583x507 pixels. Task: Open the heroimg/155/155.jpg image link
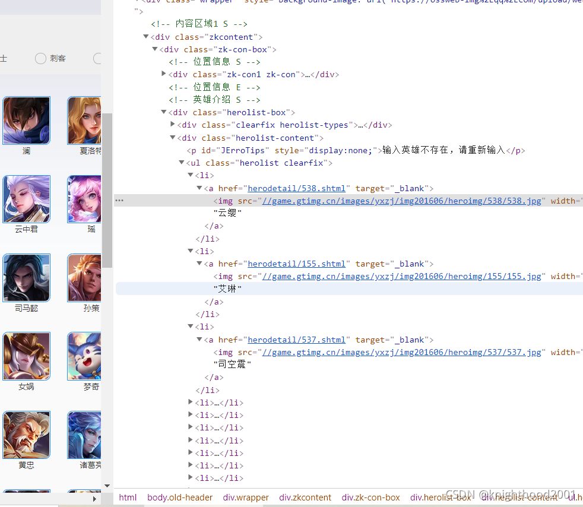click(401, 276)
